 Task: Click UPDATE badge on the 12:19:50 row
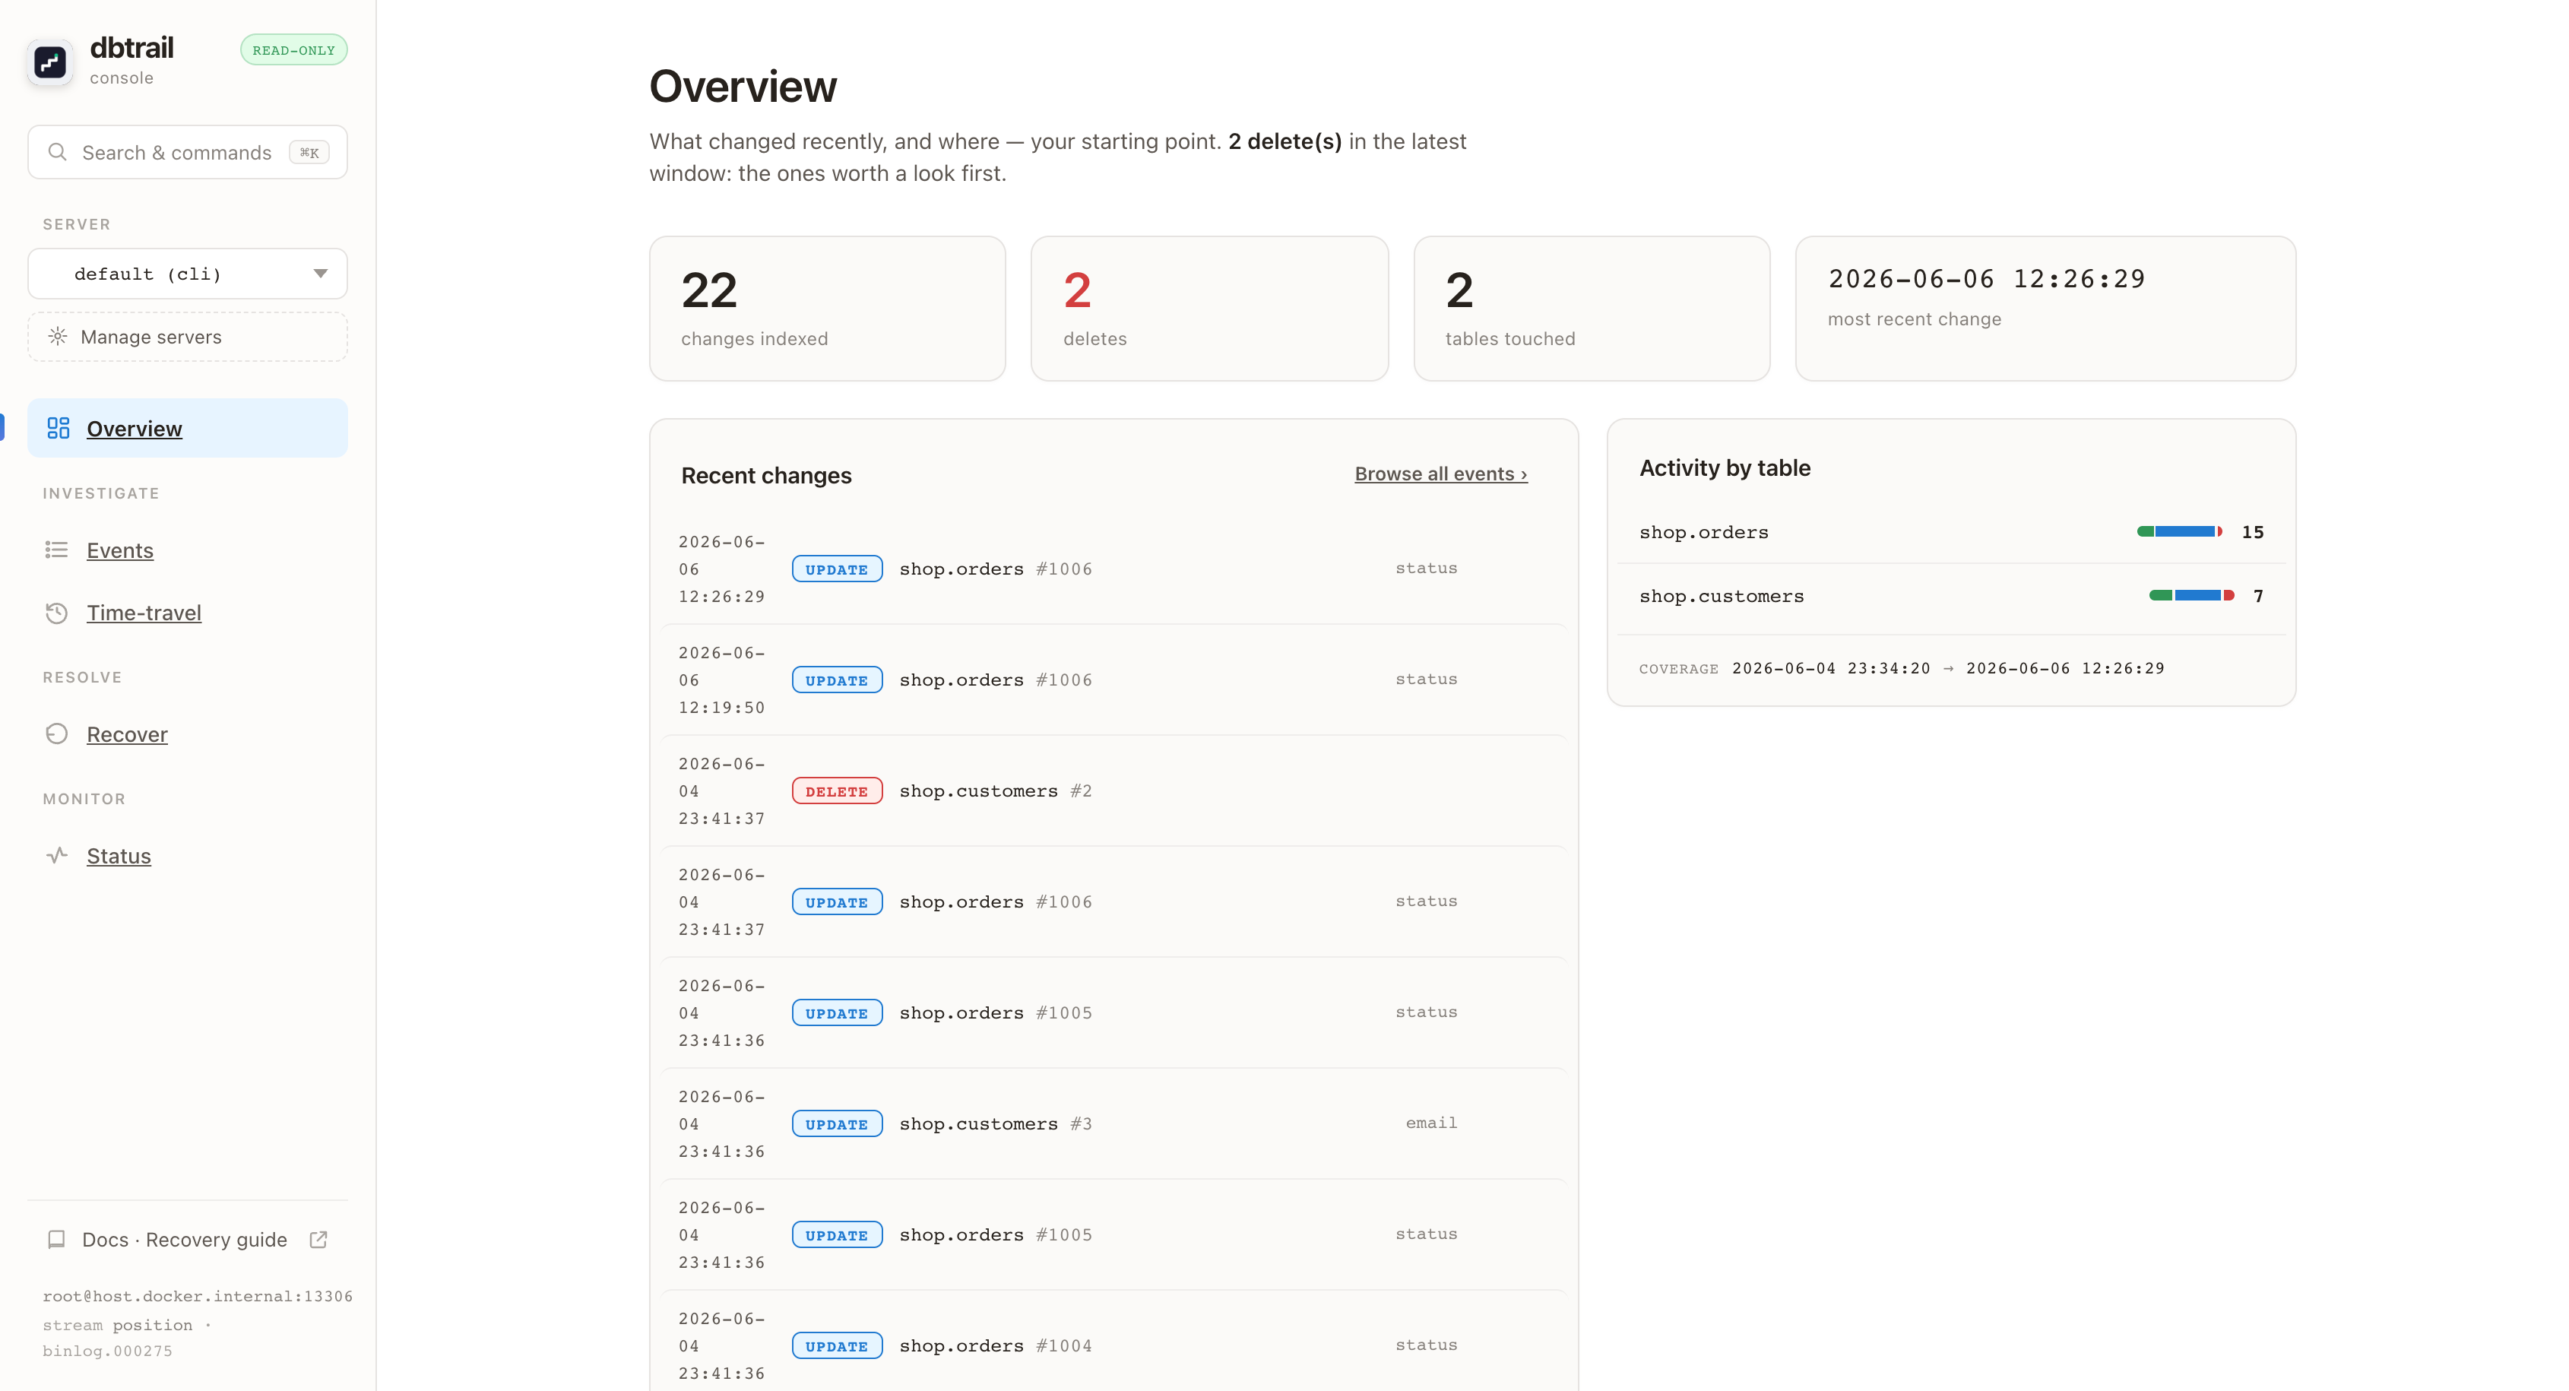pyautogui.click(x=837, y=680)
